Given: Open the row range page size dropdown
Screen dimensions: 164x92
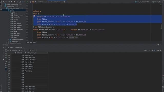Looking at the screenshot, I should pyautogui.click(x=15, y=50).
